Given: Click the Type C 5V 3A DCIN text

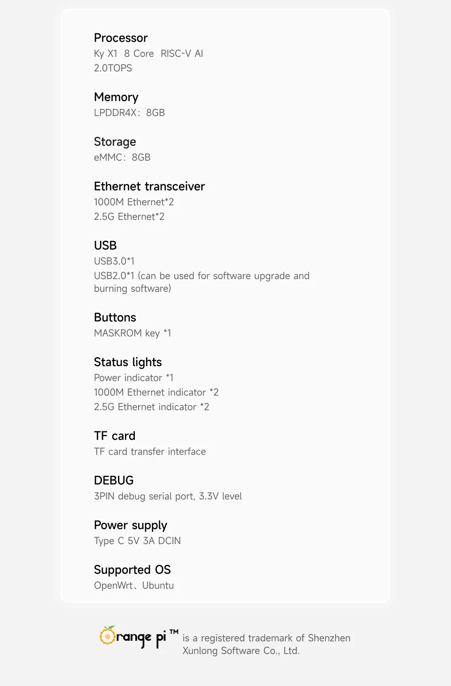Looking at the screenshot, I should click(x=137, y=541).
